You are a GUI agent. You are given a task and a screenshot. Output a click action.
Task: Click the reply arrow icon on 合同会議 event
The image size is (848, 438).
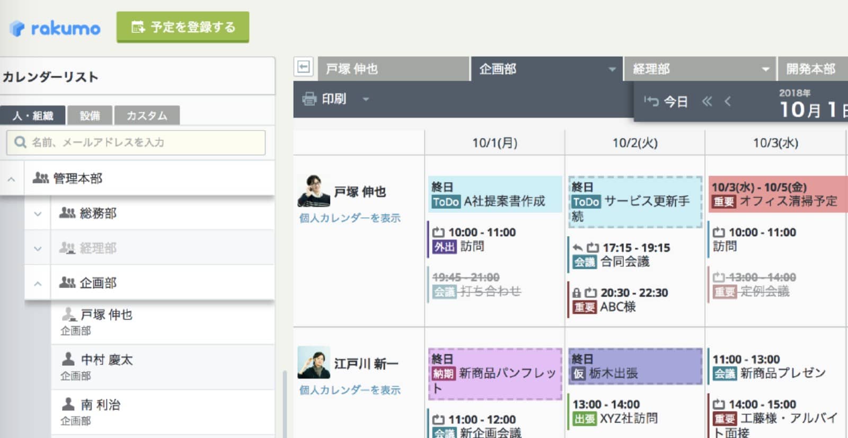click(577, 248)
